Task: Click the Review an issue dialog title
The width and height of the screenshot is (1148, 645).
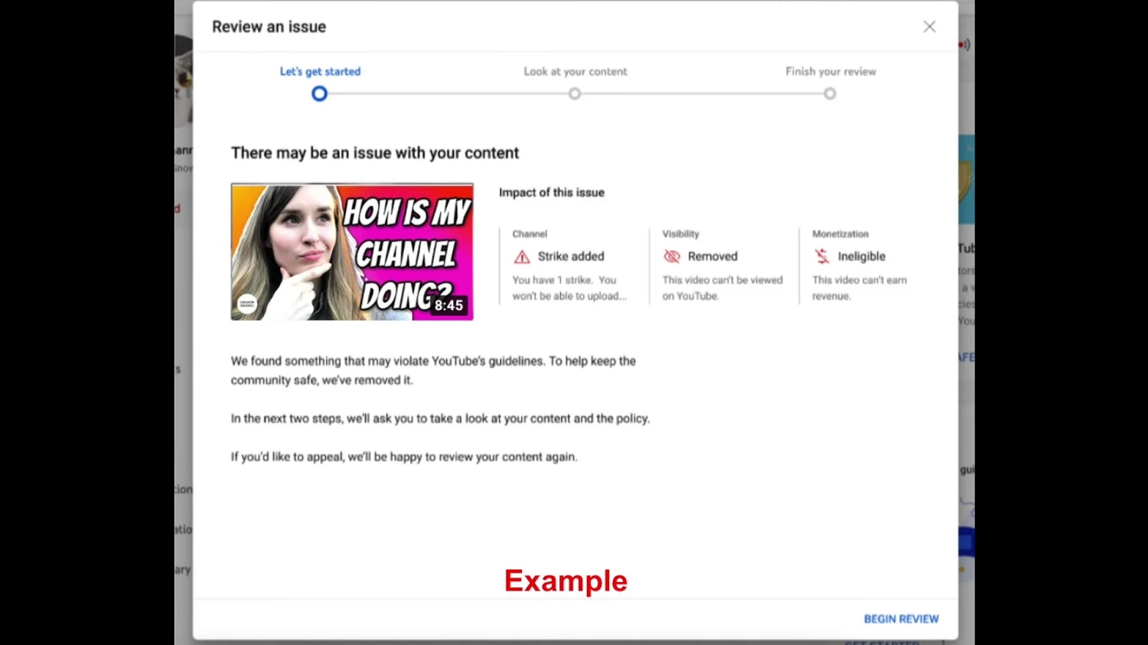Action: pos(269,27)
